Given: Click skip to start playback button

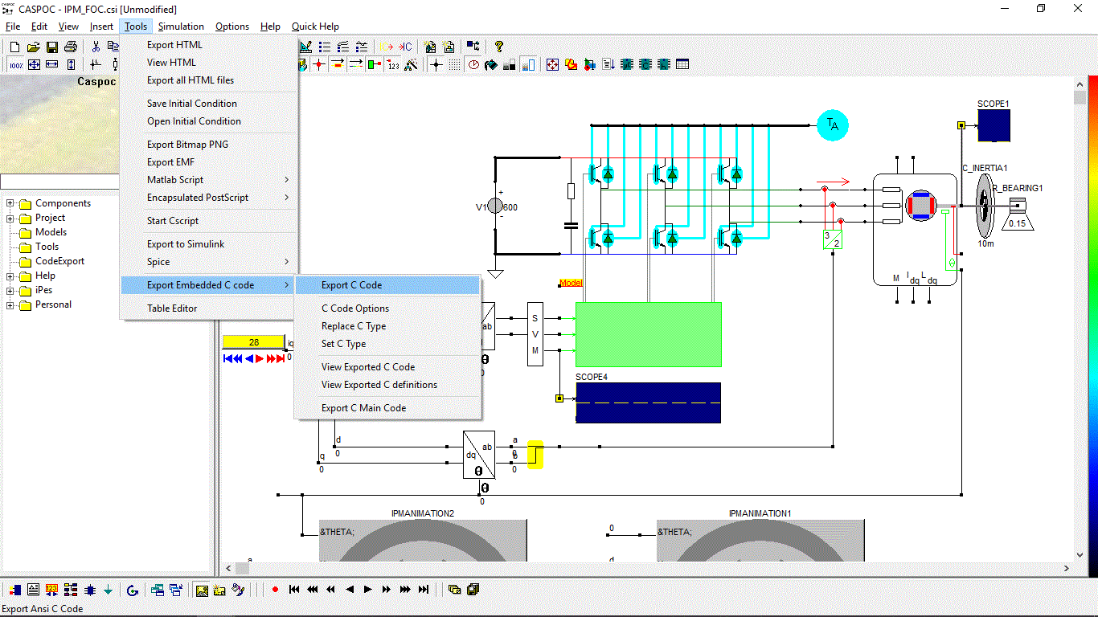Looking at the screenshot, I should 294,590.
